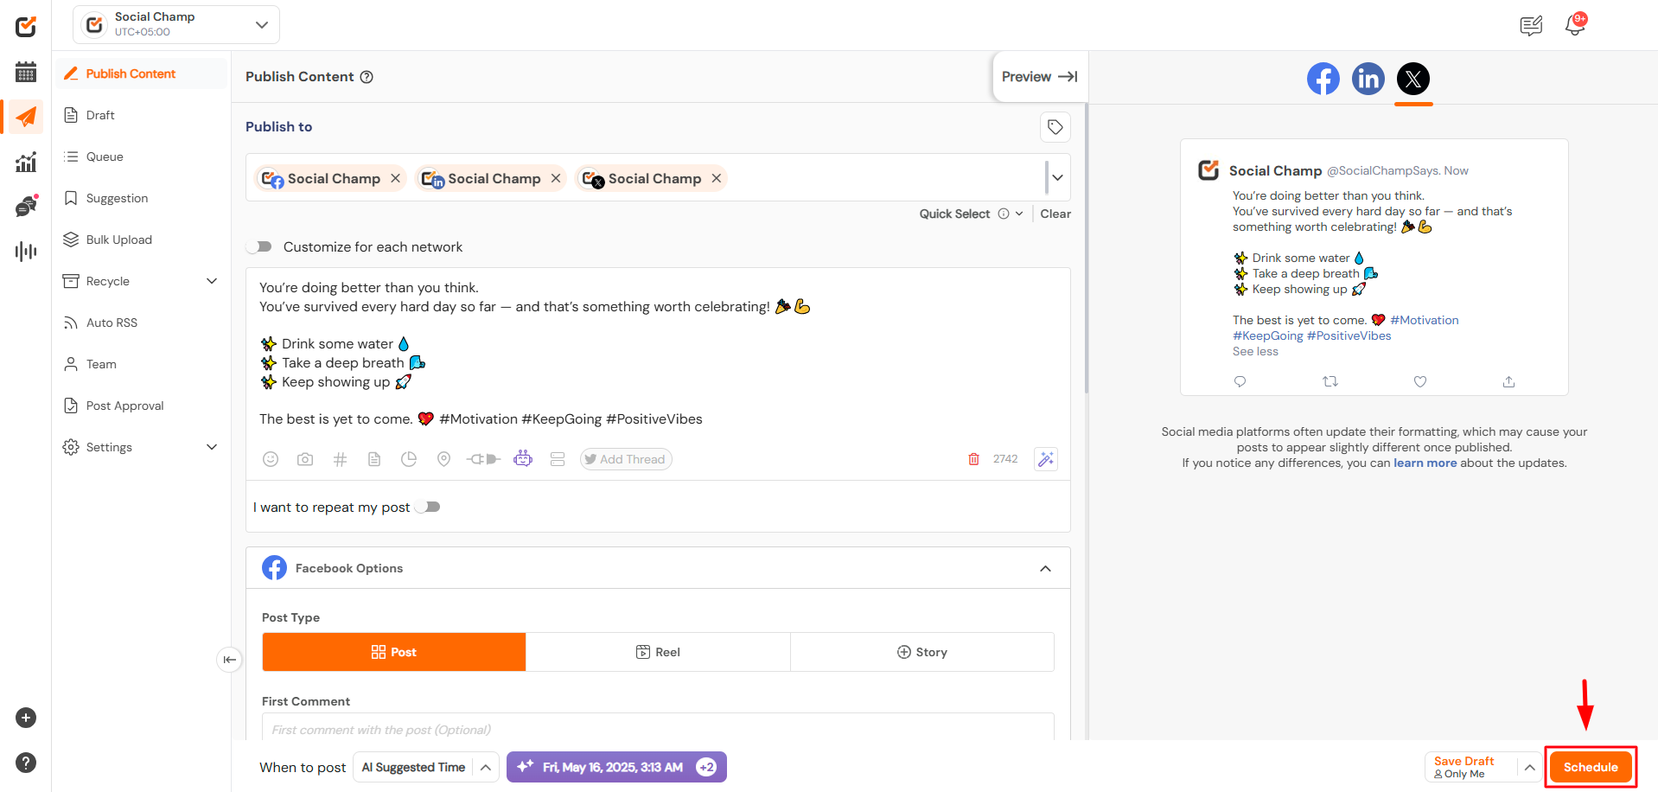The height and width of the screenshot is (792, 1658).
Task: Collapse the Facebook Options section
Action: (1045, 568)
